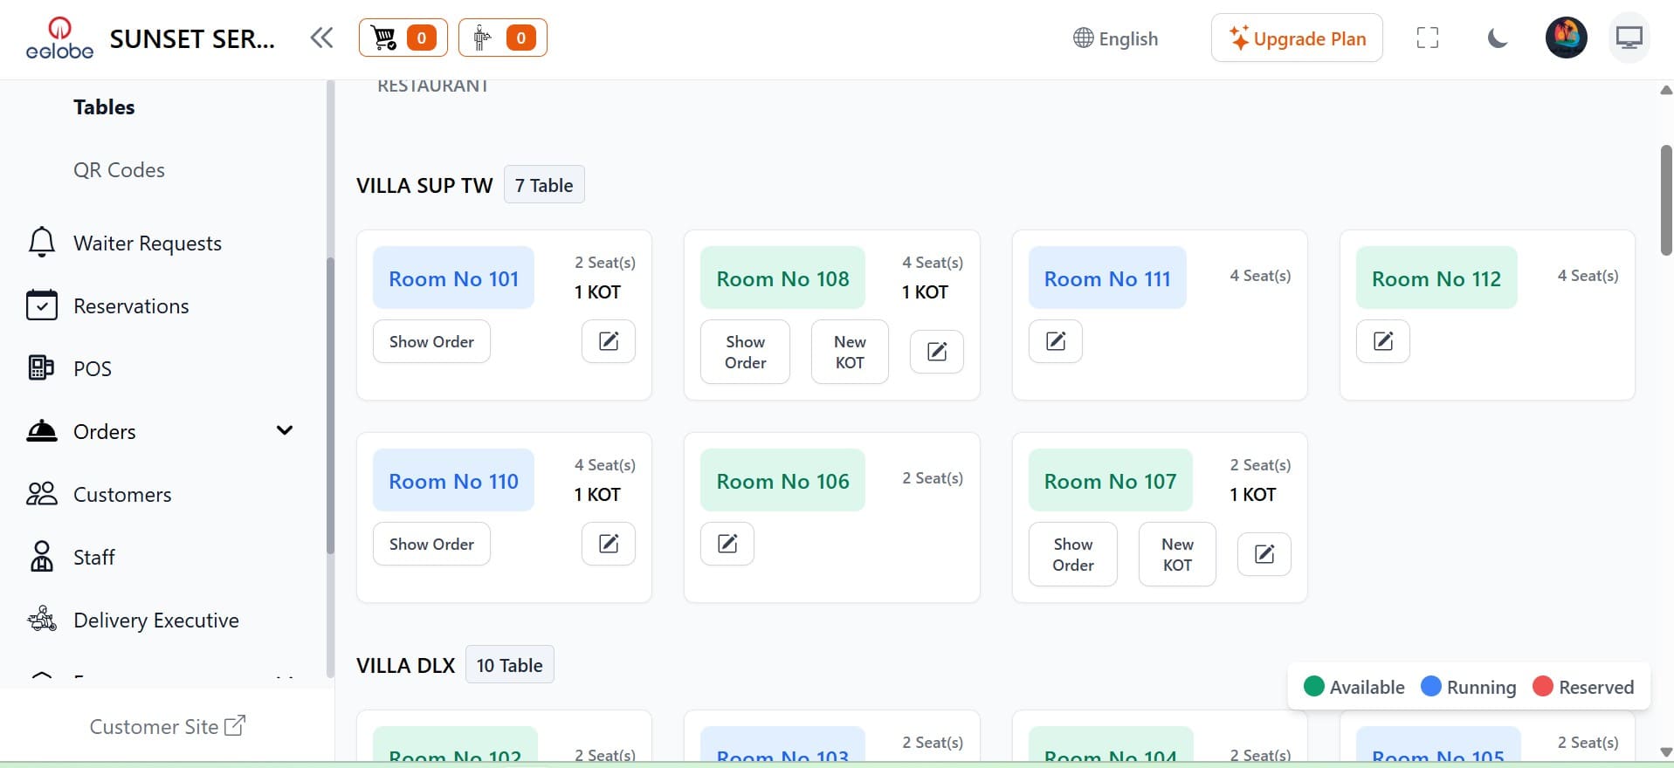
Task: Click the eglobe logo
Action: pos(59,38)
